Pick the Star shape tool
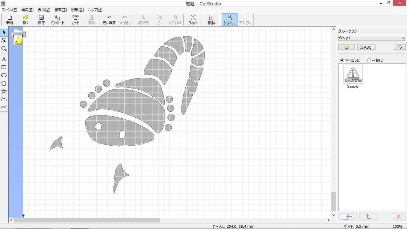This screenshot has height=229, width=407. coord(4,91)
